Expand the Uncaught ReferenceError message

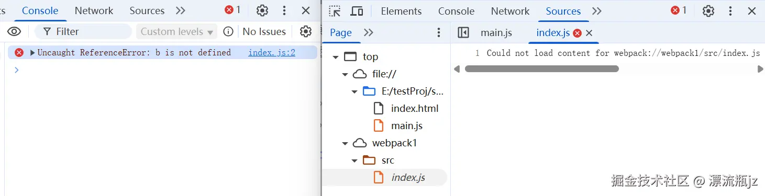pyautogui.click(x=32, y=52)
